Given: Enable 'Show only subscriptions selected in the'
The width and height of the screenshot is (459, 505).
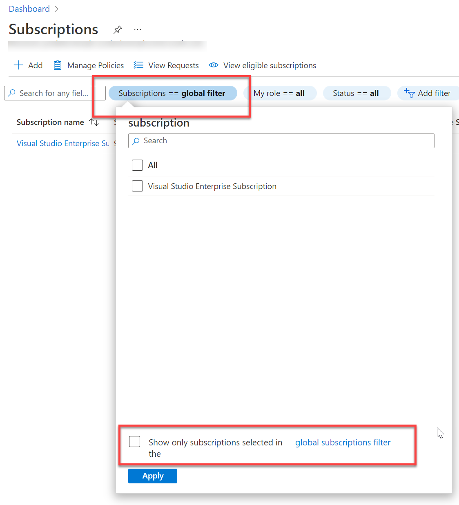Looking at the screenshot, I should (x=134, y=441).
